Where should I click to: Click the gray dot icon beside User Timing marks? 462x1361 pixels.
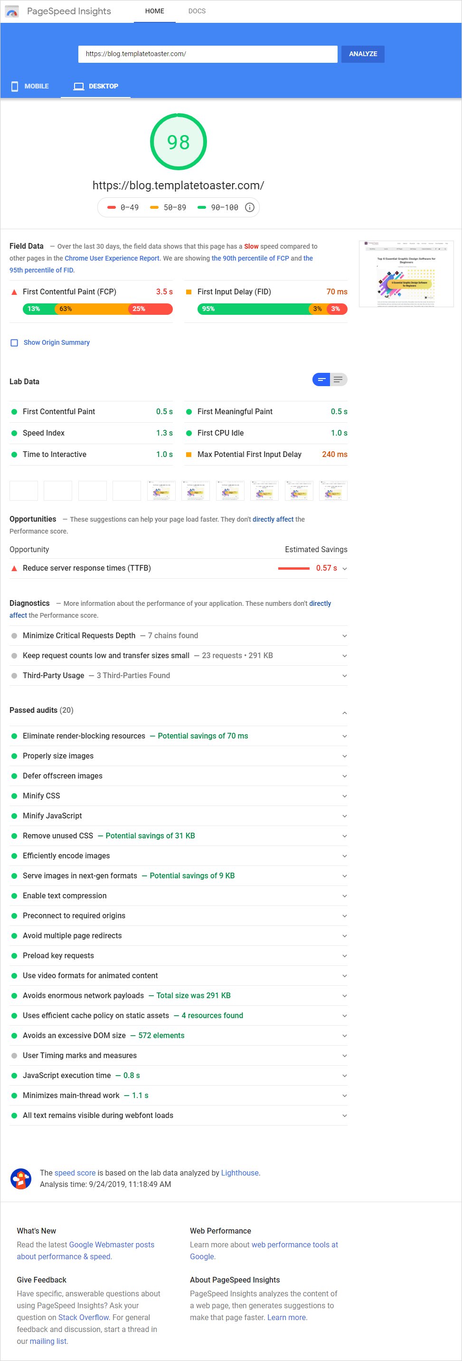(14, 1055)
